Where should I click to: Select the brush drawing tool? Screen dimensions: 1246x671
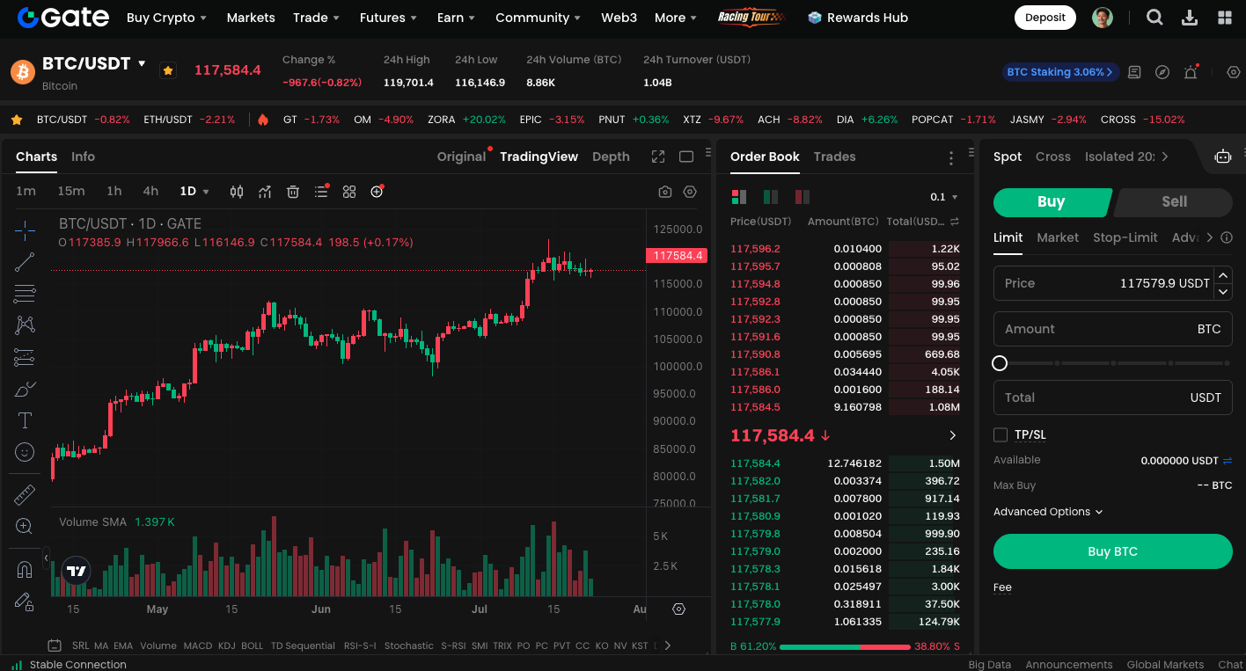[25, 389]
